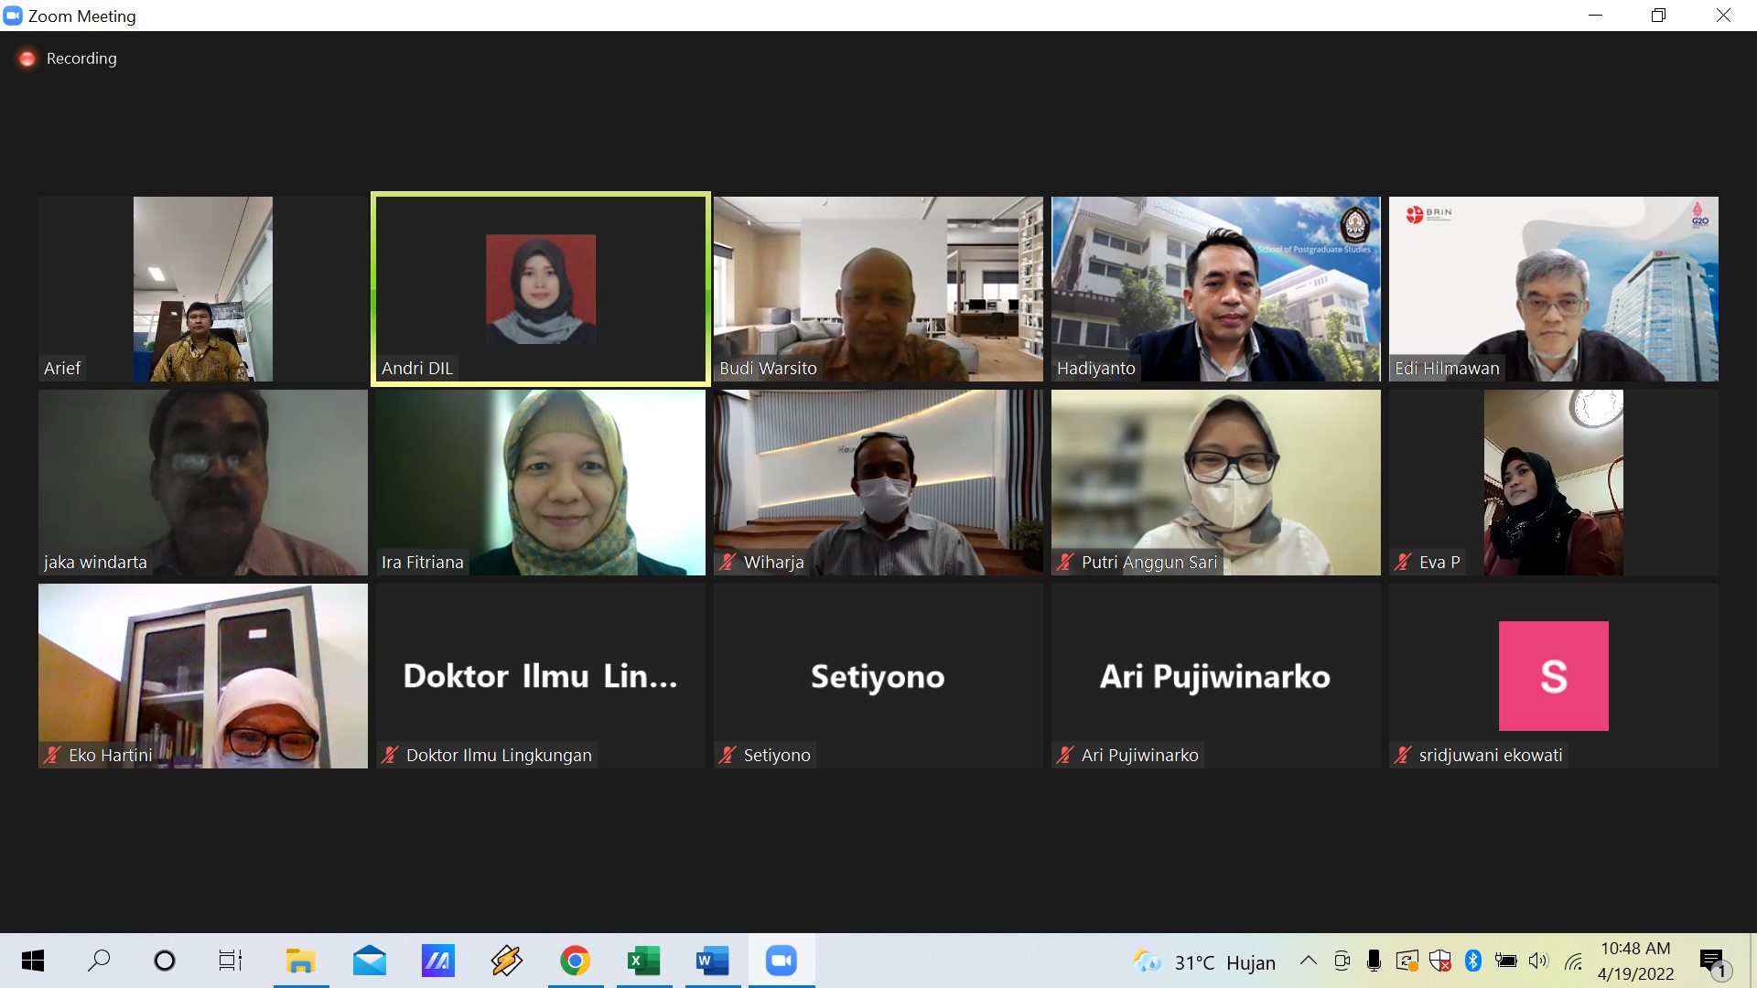Open Word from the taskbar
Viewport: 1757px width, 988px height.
click(712, 961)
